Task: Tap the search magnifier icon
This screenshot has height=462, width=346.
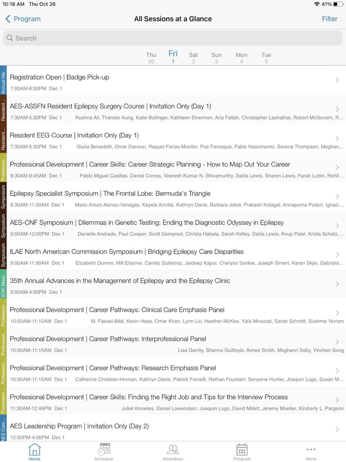Action: tap(10, 38)
